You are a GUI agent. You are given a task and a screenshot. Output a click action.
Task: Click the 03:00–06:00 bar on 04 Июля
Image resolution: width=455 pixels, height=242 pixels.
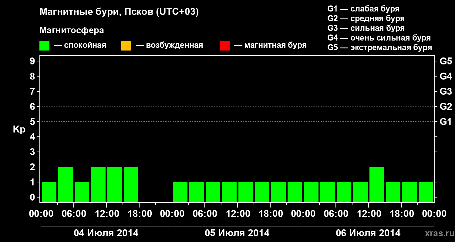(66, 184)
